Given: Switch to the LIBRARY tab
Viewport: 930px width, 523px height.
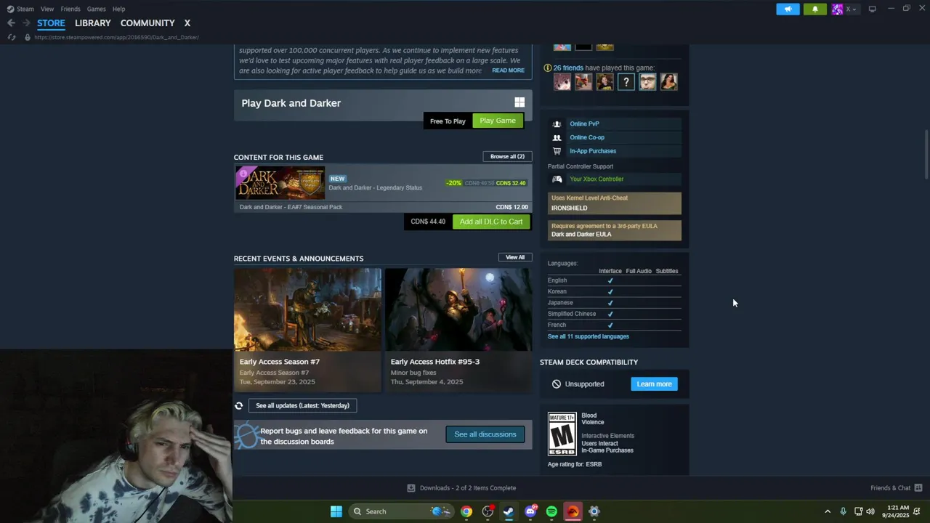Looking at the screenshot, I should (x=93, y=23).
